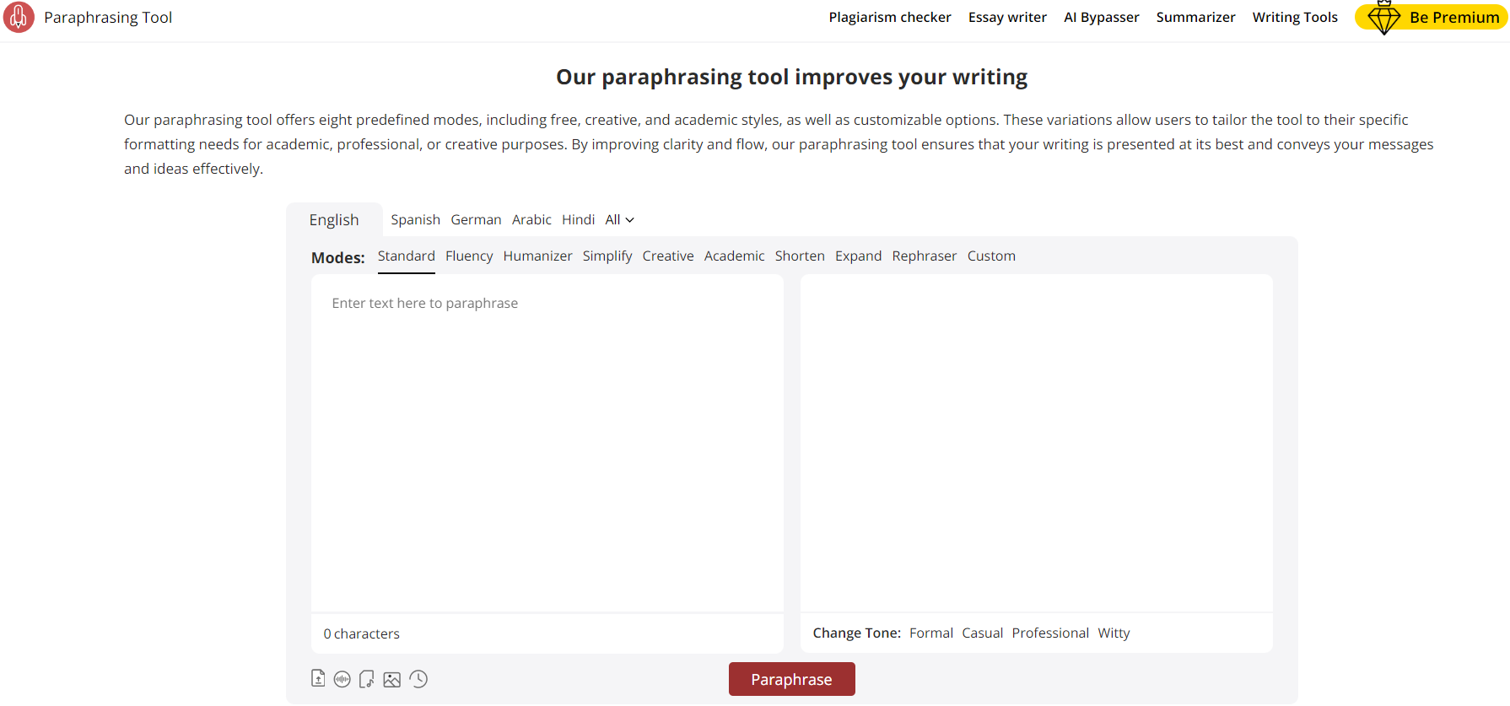Open history via the clock icon
Image resolution: width=1510 pixels, height=706 pixels.
click(x=418, y=679)
